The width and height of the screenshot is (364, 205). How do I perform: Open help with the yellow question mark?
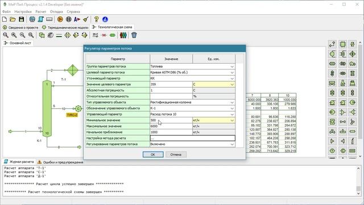tap(96, 19)
